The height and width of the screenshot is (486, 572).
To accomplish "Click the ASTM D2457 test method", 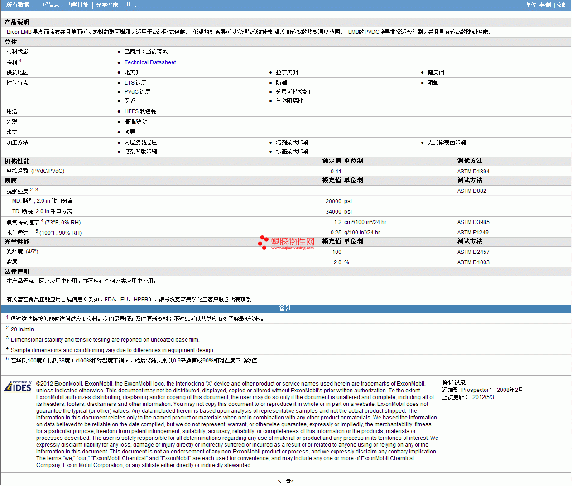I will (x=473, y=252).
